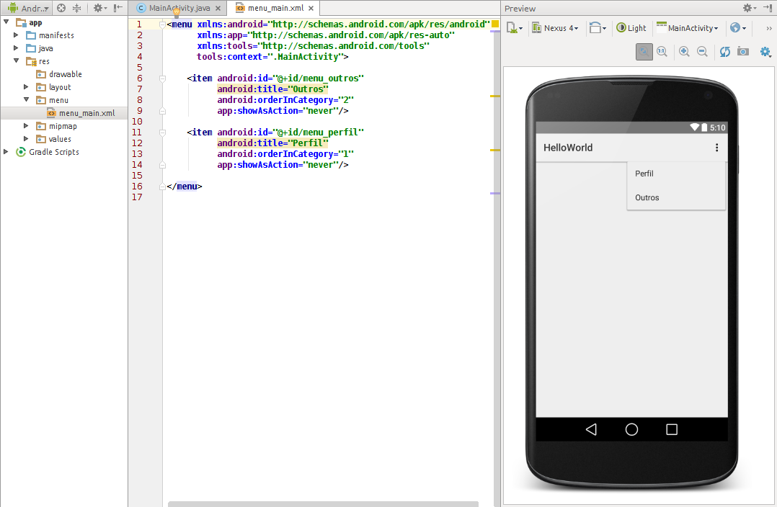This screenshot has width=777, height=507.
Task: Open the screen orientation dropdown
Action: tap(598, 27)
